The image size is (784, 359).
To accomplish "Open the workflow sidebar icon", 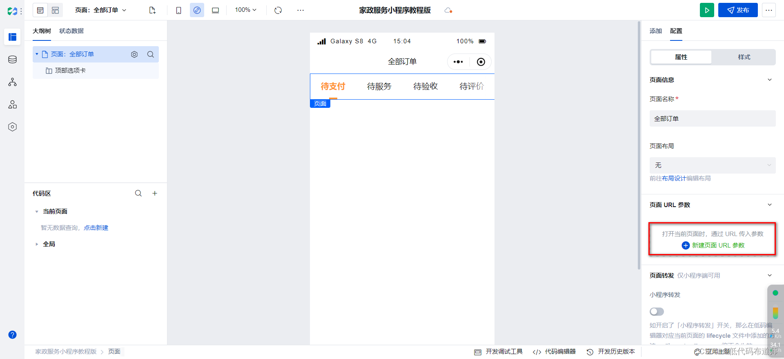I will (12, 82).
